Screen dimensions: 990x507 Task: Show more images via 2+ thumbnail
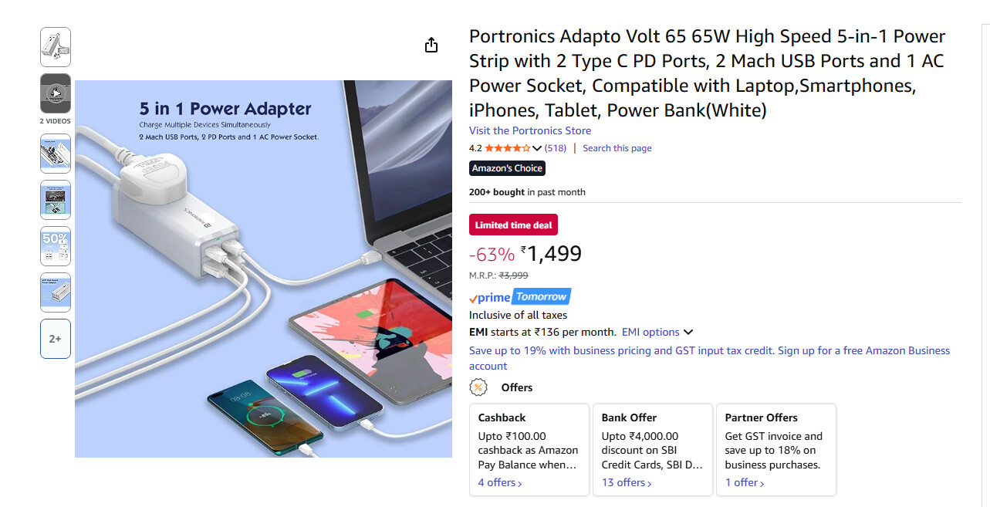click(x=56, y=339)
